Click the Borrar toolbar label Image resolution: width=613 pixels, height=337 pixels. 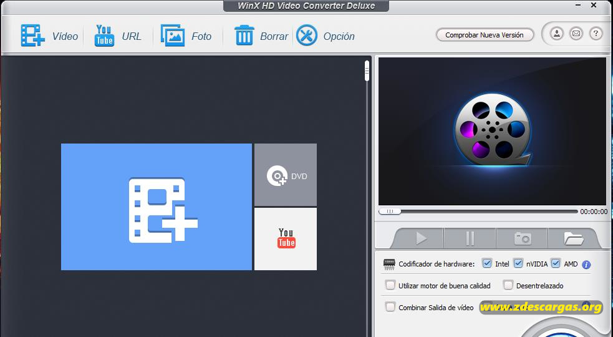click(x=274, y=36)
